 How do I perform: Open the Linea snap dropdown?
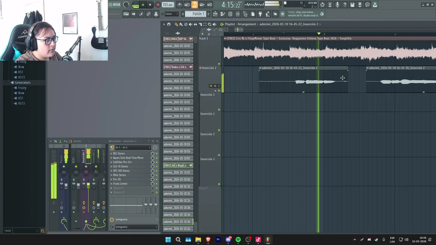pos(172,14)
